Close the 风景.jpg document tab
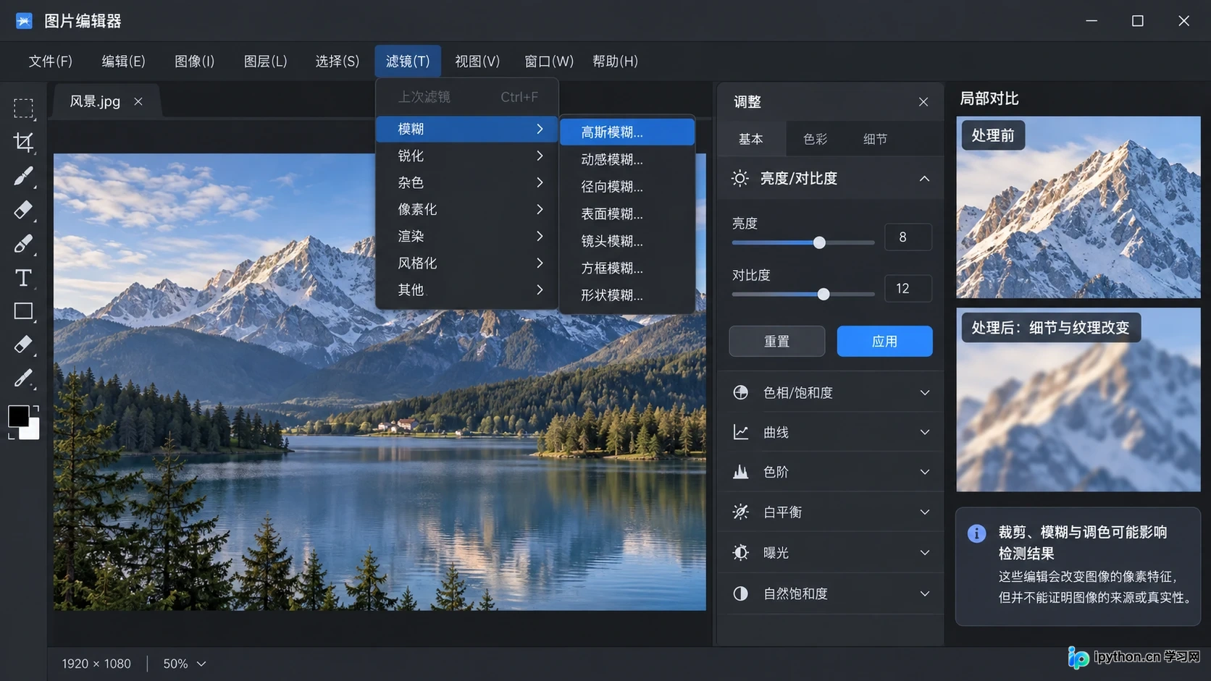The image size is (1211, 681). [x=138, y=101]
